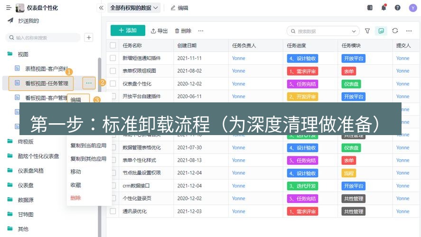421x237 pixels.
Task: Open the far-right table more options
Action: [409, 31]
